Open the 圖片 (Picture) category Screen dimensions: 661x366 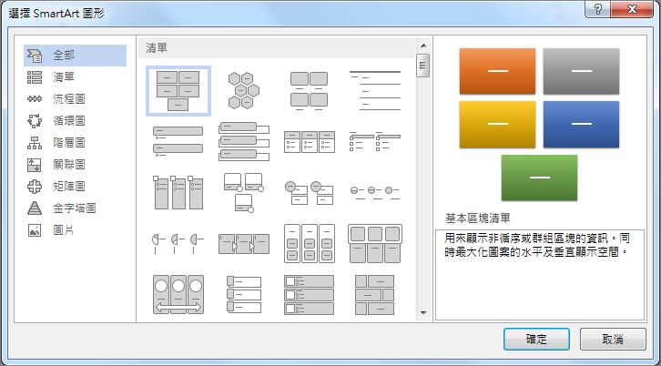75,230
